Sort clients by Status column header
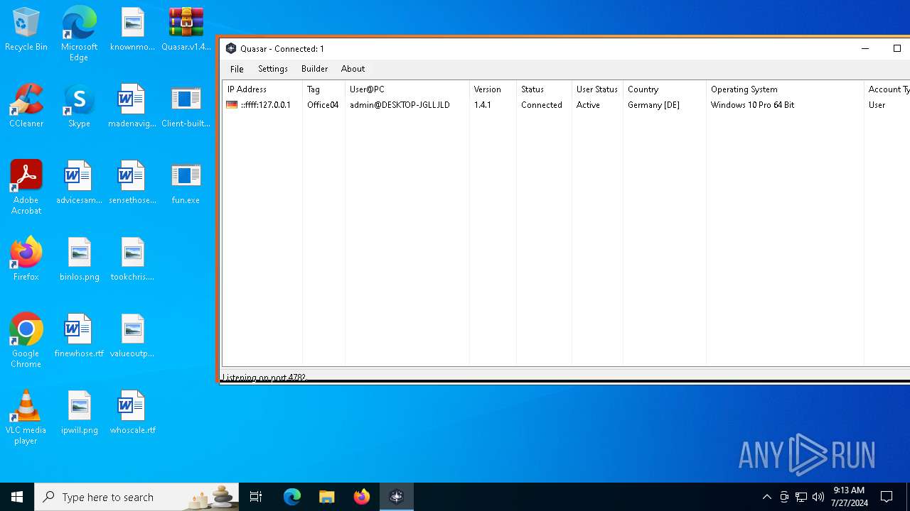This screenshot has width=910, height=511. point(544,89)
